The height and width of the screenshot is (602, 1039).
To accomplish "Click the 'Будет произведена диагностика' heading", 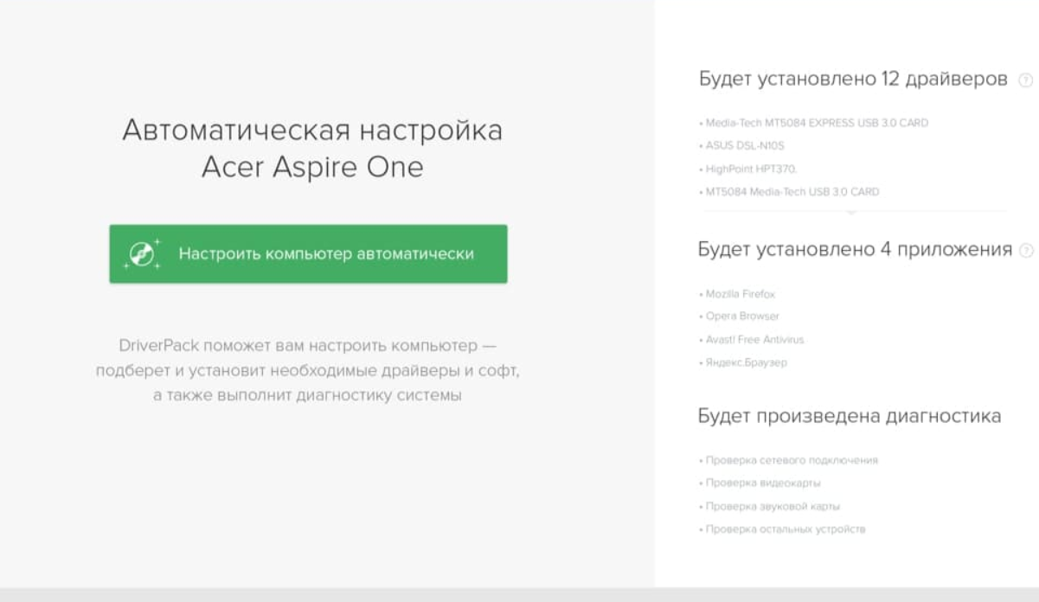I will [850, 416].
